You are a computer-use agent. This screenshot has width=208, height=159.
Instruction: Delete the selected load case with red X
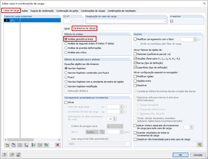(x=57, y=145)
